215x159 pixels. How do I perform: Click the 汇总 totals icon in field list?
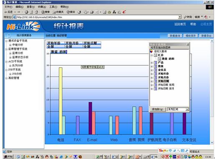point(155,55)
